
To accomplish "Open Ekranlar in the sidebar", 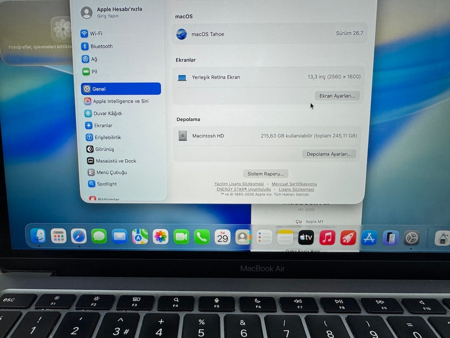I will click(x=98, y=125).
